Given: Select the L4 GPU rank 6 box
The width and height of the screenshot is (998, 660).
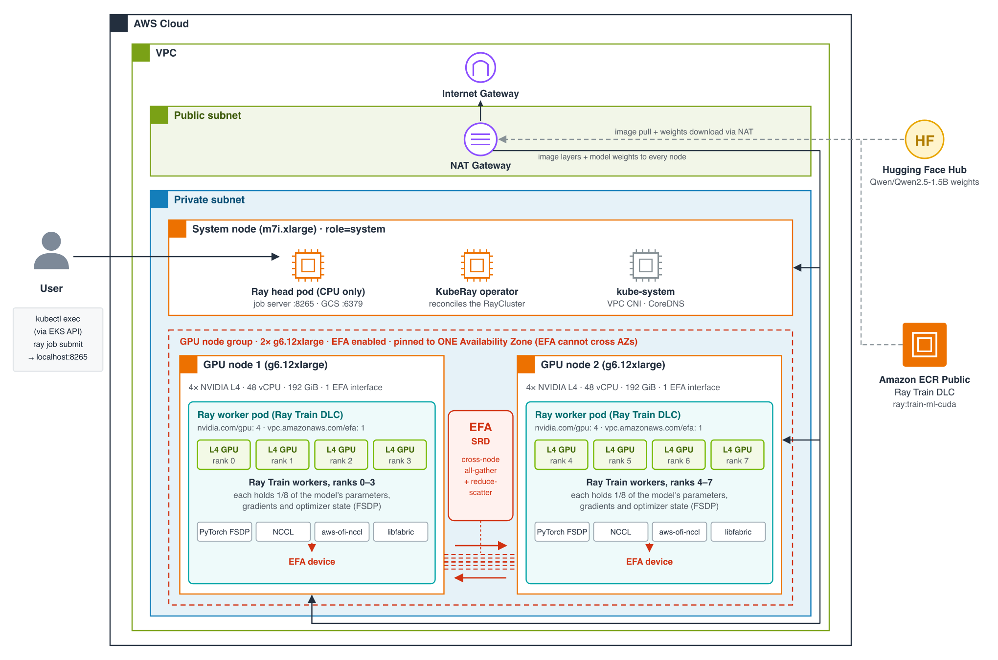Looking at the screenshot, I should [x=679, y=455].
